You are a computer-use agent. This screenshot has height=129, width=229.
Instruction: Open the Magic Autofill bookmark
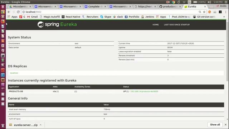tap(50, 17)
